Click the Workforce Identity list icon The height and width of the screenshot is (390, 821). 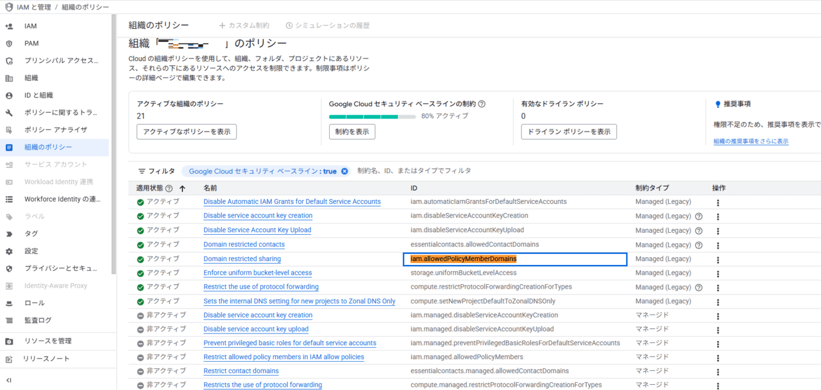coord(9,199)
